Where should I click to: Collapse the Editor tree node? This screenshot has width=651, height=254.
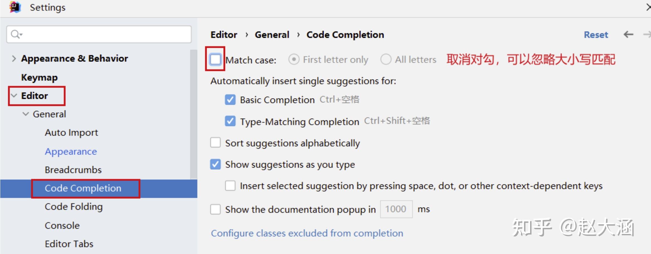tap(14, 95)
